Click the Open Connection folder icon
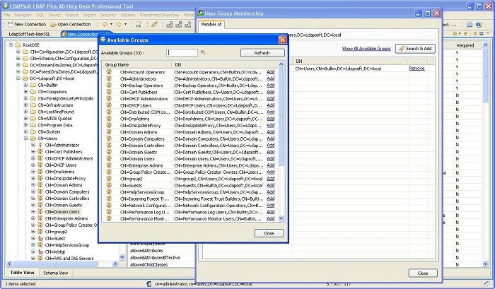Screen dimensions: 495x289 pos(53,24)
